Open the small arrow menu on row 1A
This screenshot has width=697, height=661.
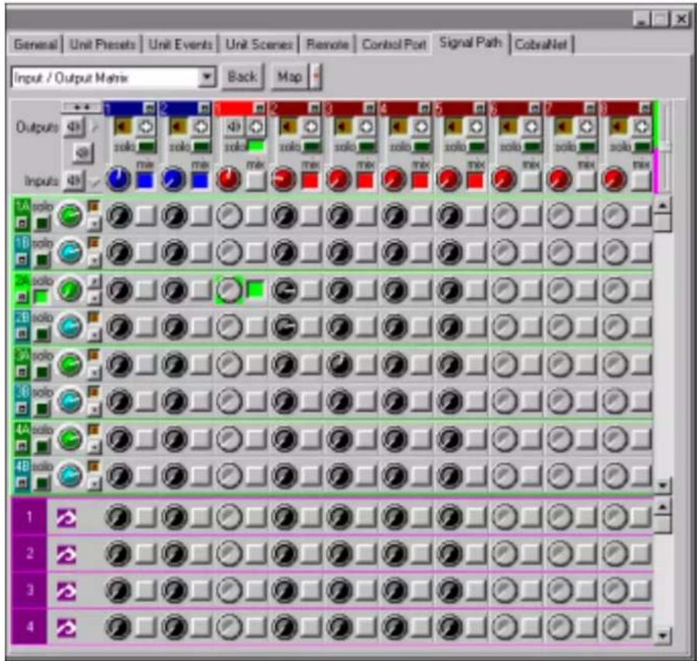(x=94, y=224)
